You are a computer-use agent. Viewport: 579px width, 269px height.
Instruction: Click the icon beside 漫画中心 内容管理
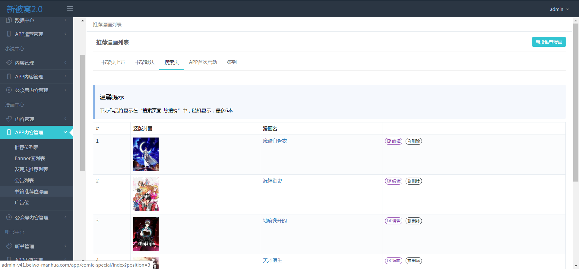point(9,119)
